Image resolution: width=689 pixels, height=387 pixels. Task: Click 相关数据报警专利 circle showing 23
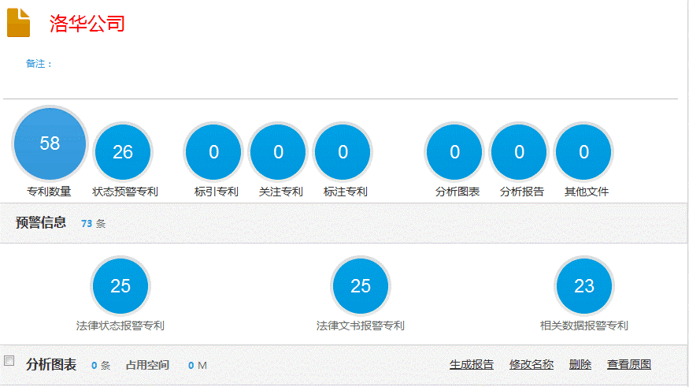(x=584, y=286)
